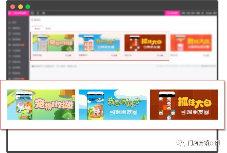Viewport: 227px width, 153px height.
Task: Close the window with the red circle
Action: 13,7
